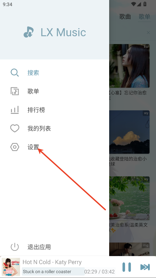Viewport: 156px width, 278px height.
Task: Open 设置 from the drawer
Action: click(x=33, y=147)
